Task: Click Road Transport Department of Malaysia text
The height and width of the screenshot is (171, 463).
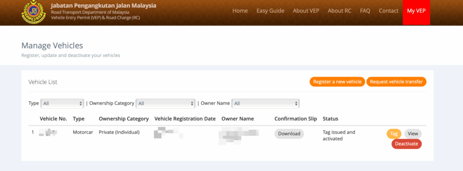Action: pyautogui.click(x=90, y=12)
